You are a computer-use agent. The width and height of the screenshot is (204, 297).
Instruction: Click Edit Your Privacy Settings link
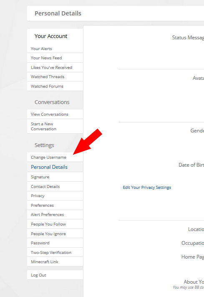[x=147, y=187]
